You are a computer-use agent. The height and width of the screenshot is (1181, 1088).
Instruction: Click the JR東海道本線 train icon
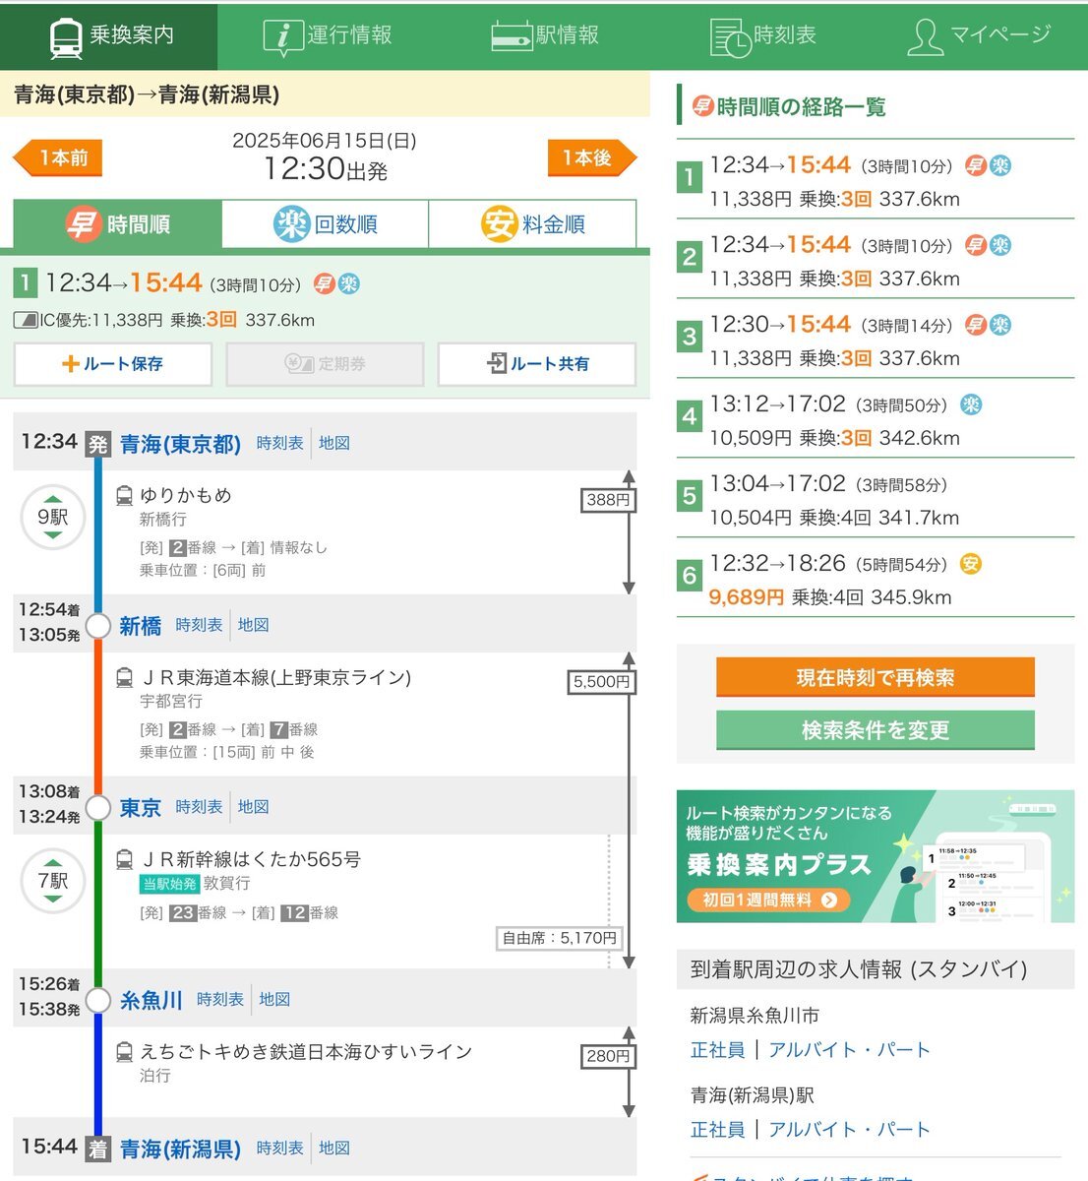pos(124,677)
